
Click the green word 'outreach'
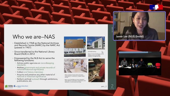point(36,79)
